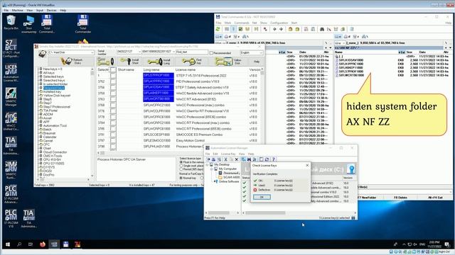The image size is (455, 255).
Task: Select the Automation Tool tree folder
Action: (x=55, y=125)
